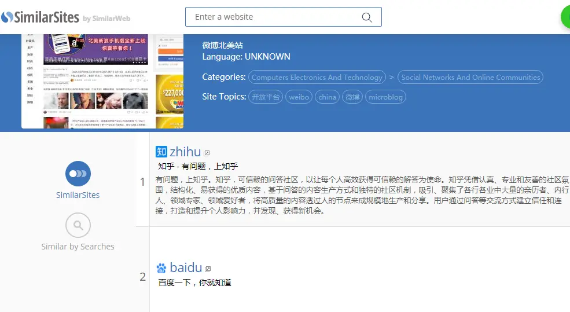Open the zhihu site link
Image resolution: width=570 pixels, height=312 pixels.
(185, 152)
